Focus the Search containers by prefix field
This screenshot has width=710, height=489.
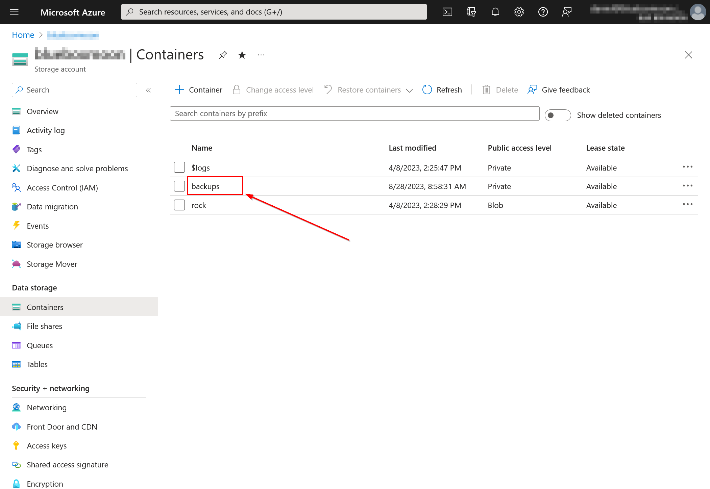point(354,113)
